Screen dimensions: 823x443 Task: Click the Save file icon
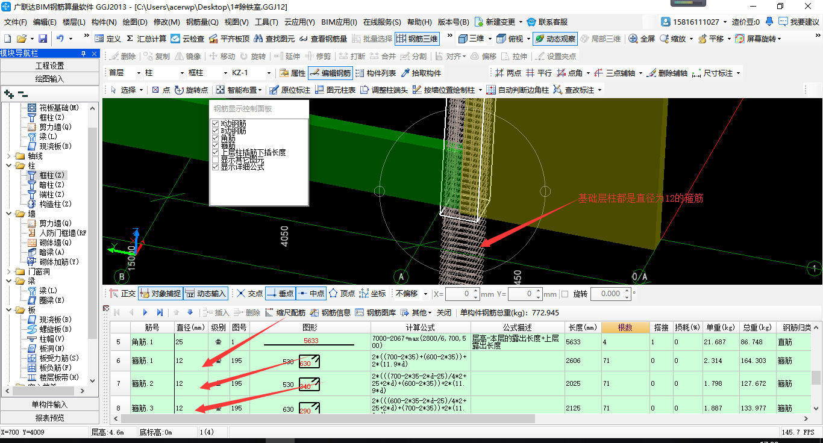43,39
